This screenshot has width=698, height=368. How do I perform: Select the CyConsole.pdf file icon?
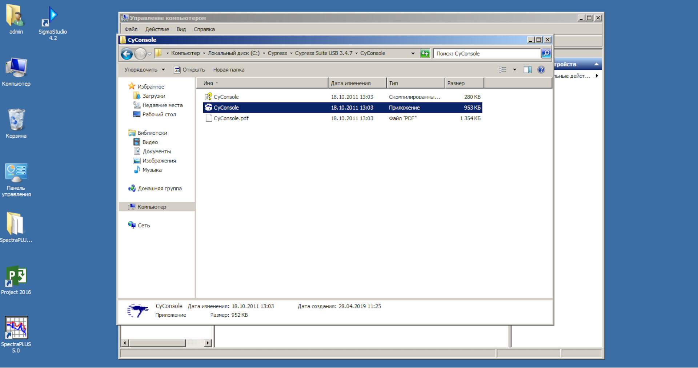pos(209,118)
